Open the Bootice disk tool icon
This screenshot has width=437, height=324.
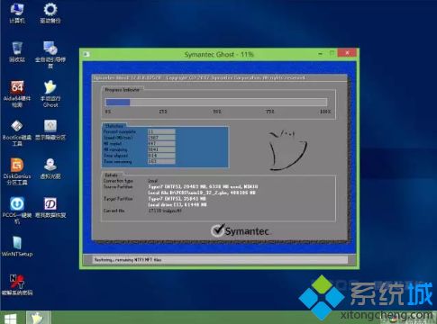(x=17, y=132)
